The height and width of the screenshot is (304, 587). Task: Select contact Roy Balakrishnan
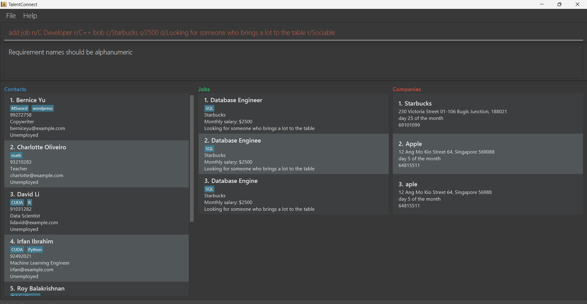click(x=96, y=289)
